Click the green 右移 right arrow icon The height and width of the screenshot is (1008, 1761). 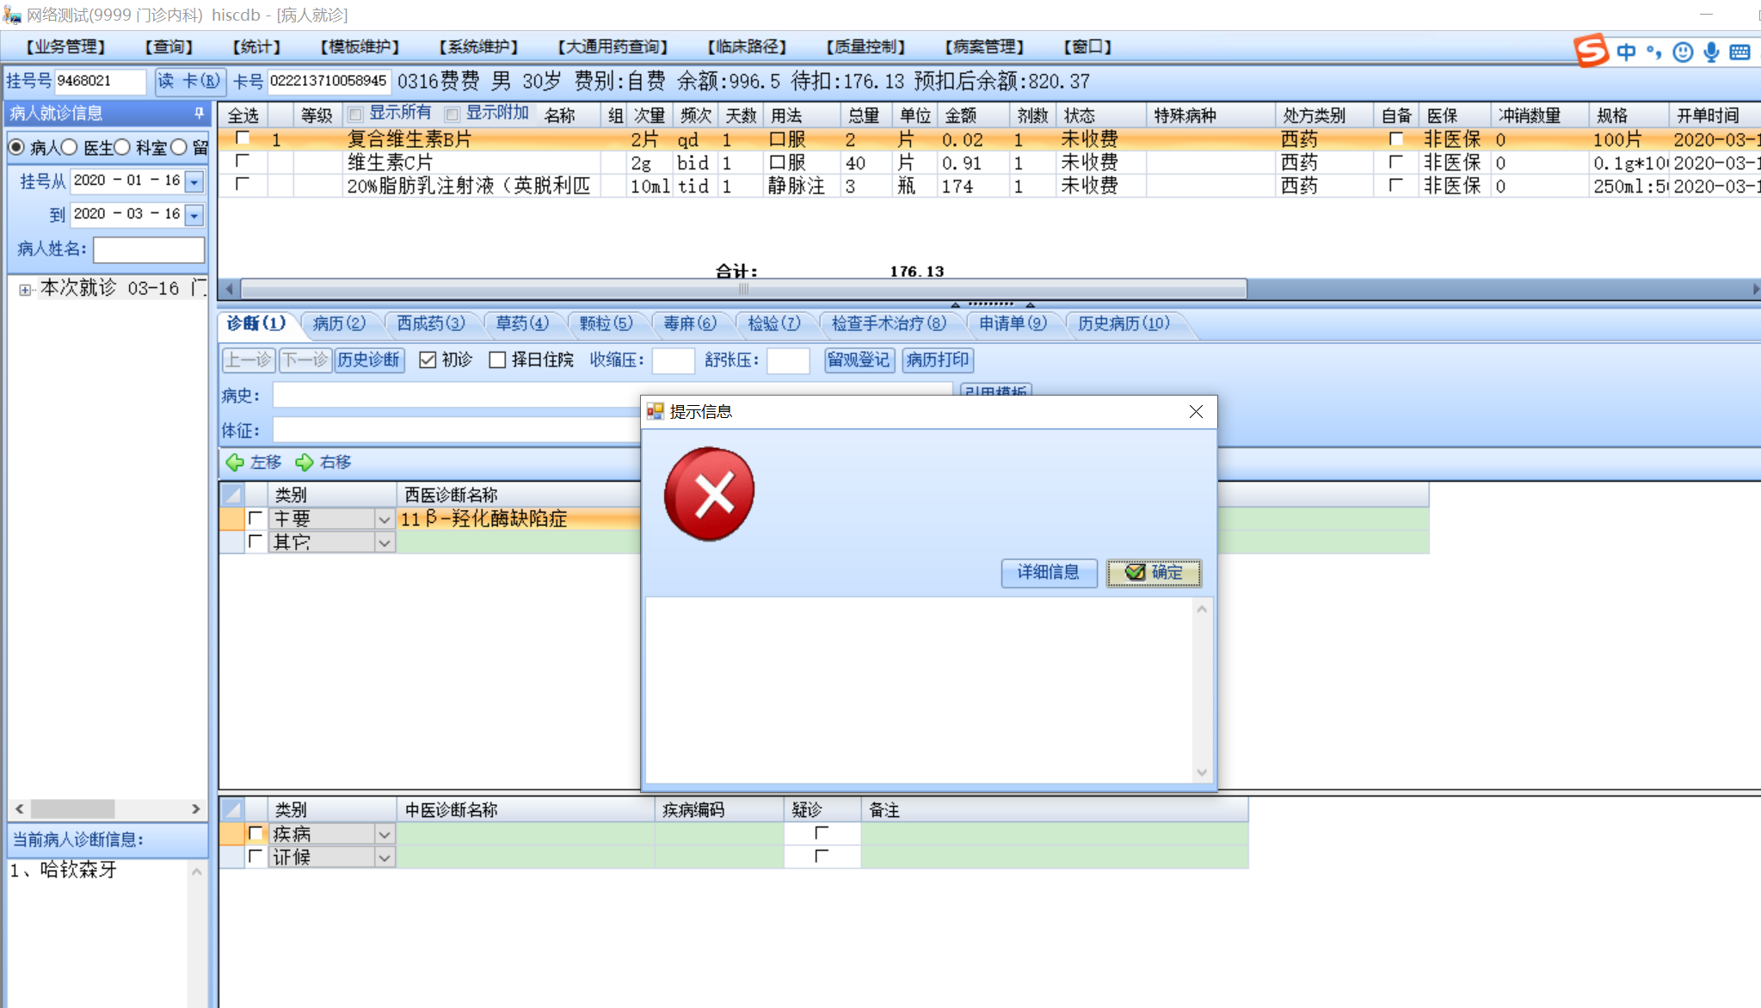click(x=305, y=463)
